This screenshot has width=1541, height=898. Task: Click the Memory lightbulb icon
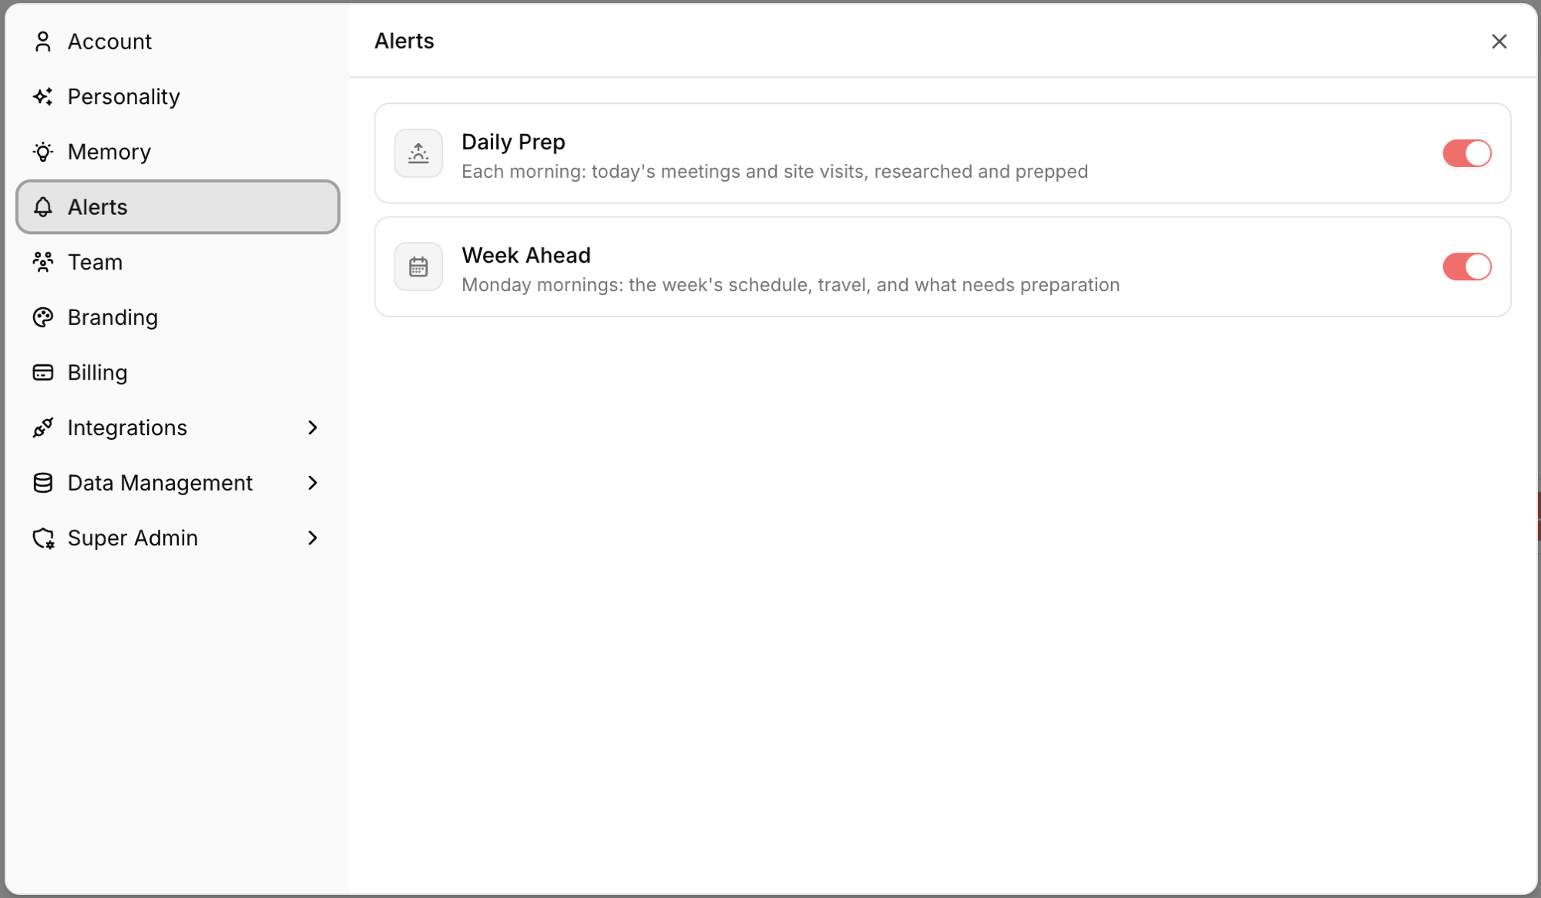point(43,152)
